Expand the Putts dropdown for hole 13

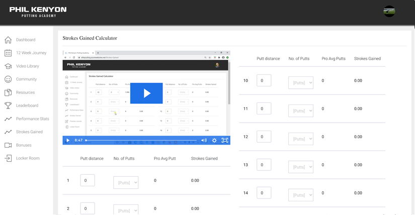tap(301, 167)
